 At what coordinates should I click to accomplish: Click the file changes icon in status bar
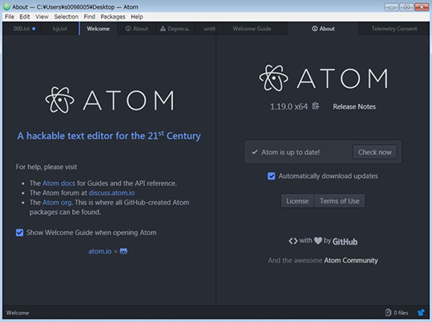pyautogui.click(x=388, y=313)
